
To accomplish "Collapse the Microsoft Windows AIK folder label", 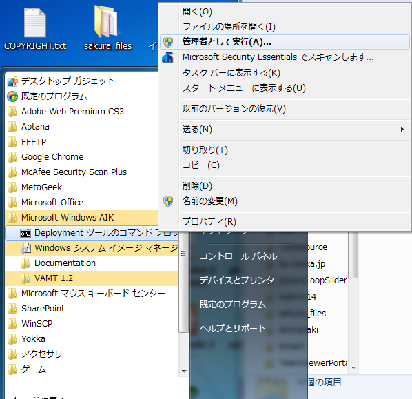I will point(68,218).
